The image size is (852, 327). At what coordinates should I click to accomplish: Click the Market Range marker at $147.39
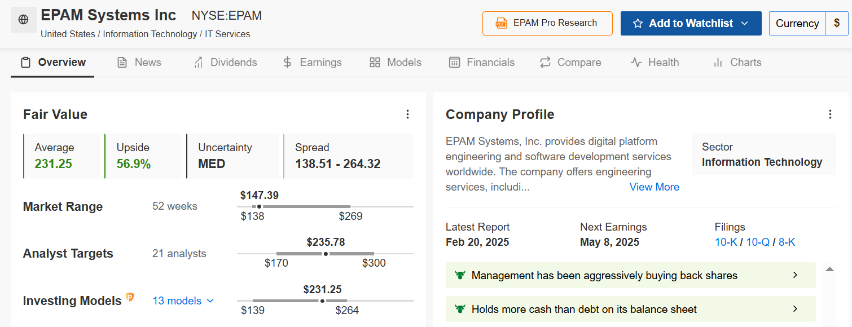(259, 207)
